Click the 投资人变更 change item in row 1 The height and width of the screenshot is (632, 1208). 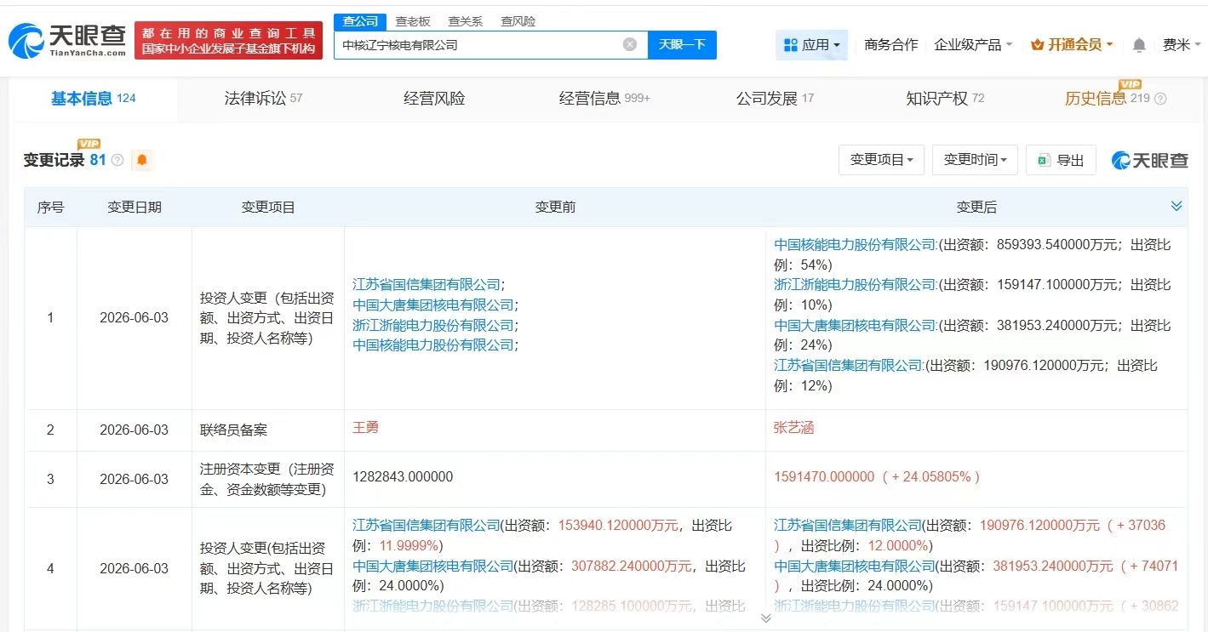point(267,319)
